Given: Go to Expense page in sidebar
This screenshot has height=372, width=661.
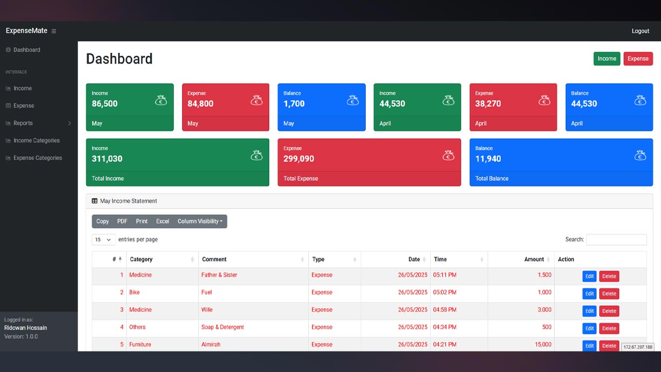Looking at the screenshot, I should coord(24,106).
